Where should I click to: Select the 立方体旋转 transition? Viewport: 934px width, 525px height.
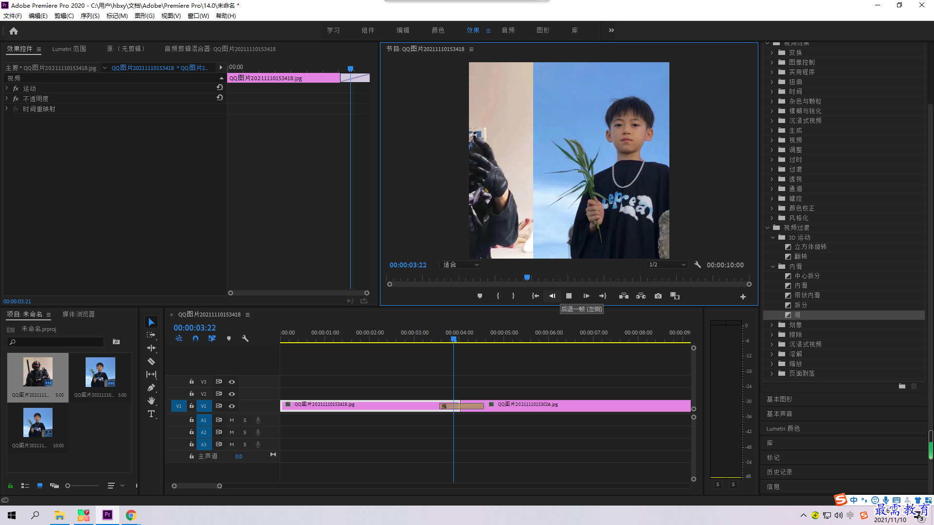[810, 247]
